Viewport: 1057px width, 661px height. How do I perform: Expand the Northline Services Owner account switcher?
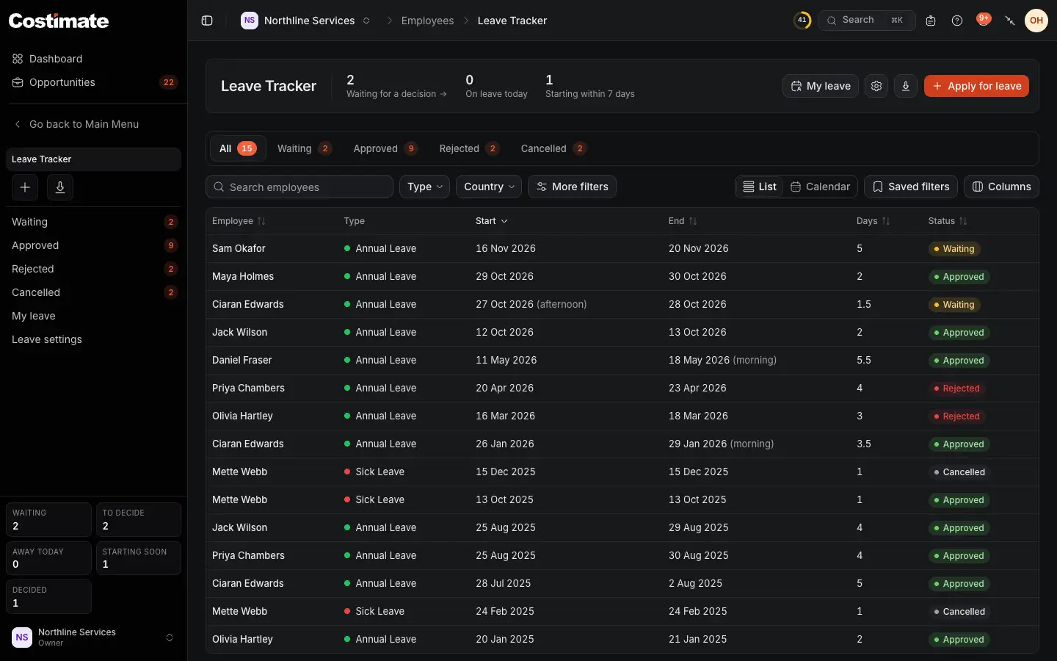tap(170, 637)
